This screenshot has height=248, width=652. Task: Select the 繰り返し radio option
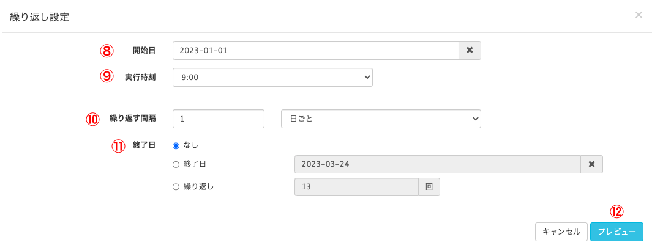pos(176,187)
